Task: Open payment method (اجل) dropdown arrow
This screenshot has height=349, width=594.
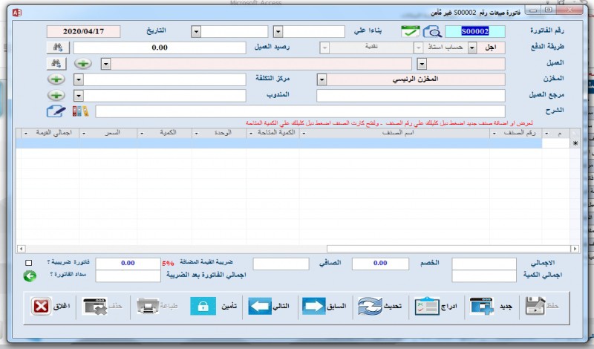Action: tap(472, 48)
